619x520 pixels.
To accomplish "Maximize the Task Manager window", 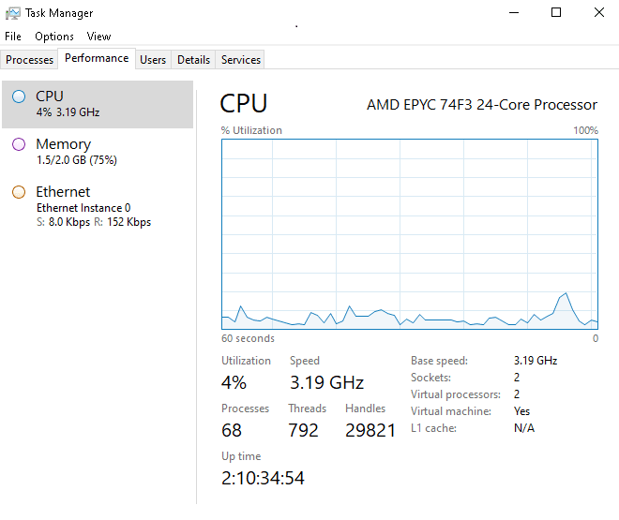I will pyautogui.click(x=556, y=13).
